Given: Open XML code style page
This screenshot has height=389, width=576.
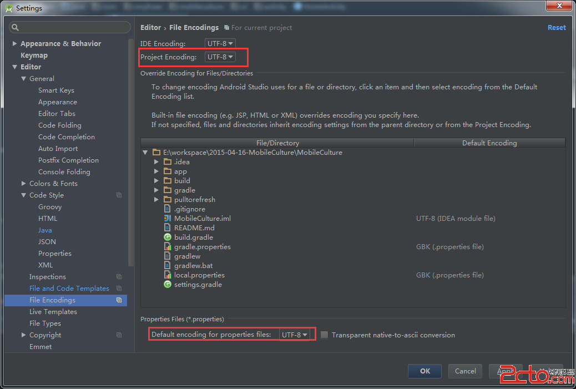Looking at the screenshot, I should pos(46,265).
